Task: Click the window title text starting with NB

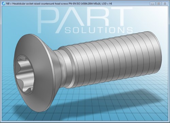Action: coord(59,4)
